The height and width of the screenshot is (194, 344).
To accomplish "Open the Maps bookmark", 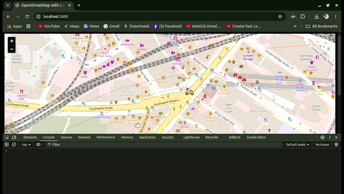I will [72, 26].
